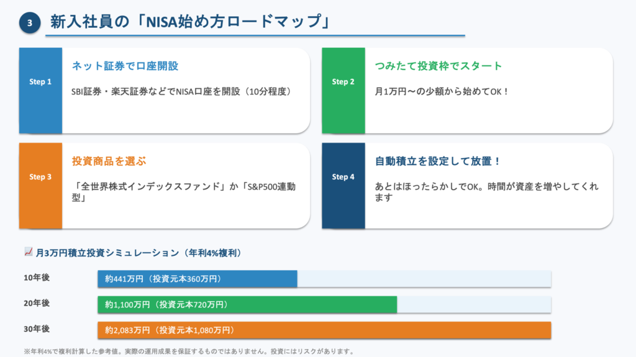Viewport: 636px width, 357px height.
Task: Select the blue Step 1 block
Action: click(40, 90)
